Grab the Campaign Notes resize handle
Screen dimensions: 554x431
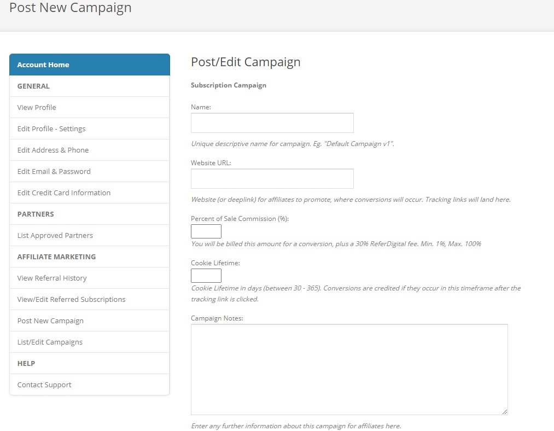coord(505,411)
